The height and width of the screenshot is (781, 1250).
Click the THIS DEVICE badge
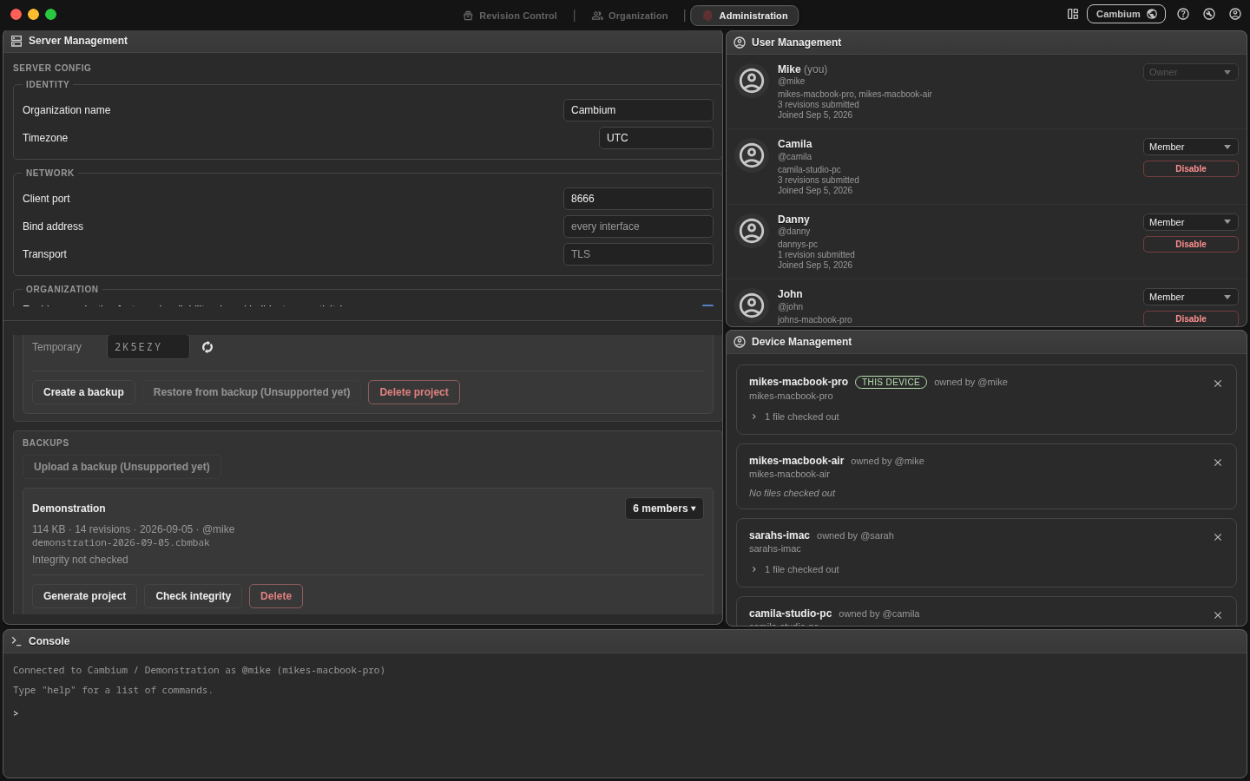click(891, 382)
